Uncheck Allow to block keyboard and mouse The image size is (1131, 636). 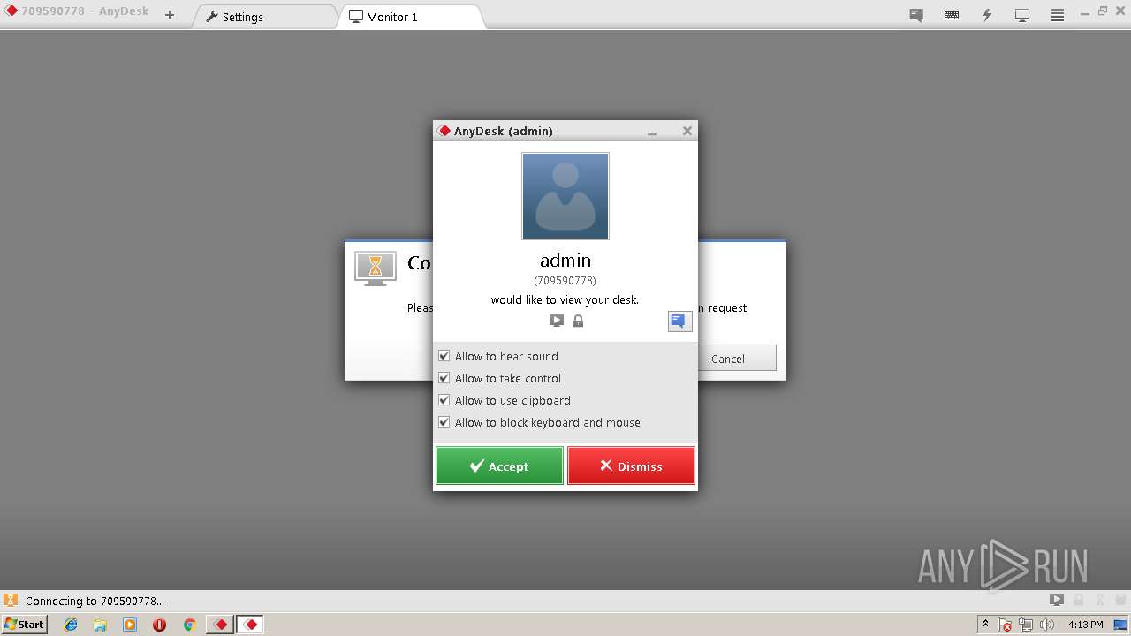click(x=444, y=422)
